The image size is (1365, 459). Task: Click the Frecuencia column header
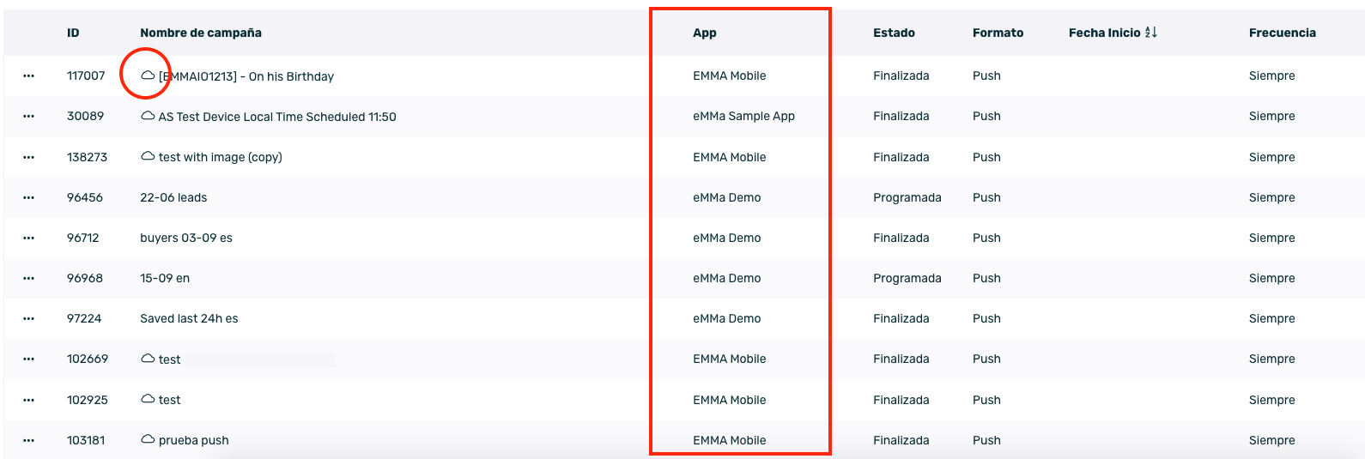tap(1282, 33)
